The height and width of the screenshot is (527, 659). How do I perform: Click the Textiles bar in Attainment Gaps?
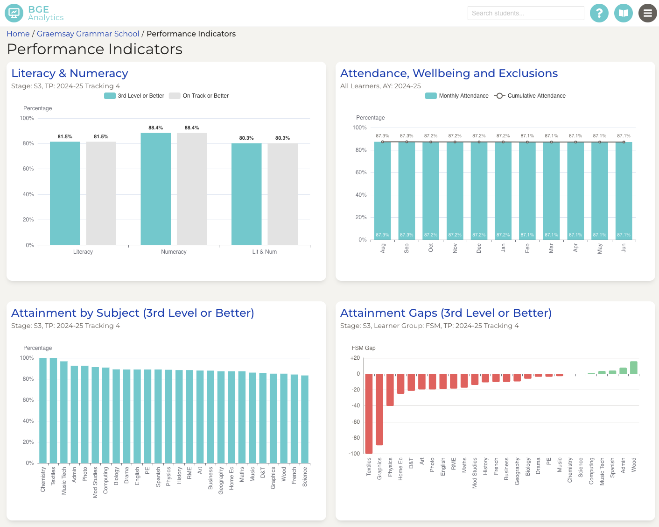pyautogui.click(x=368, y=413)
